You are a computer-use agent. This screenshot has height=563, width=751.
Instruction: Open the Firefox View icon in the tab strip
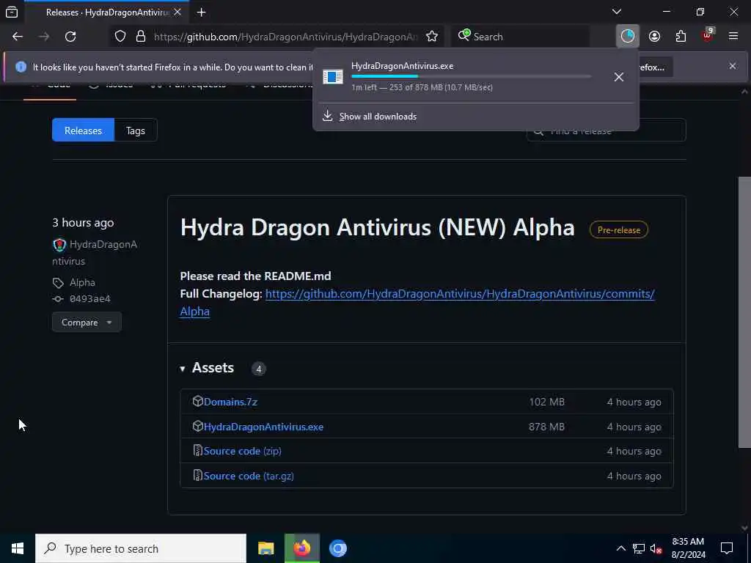[12, 12]
